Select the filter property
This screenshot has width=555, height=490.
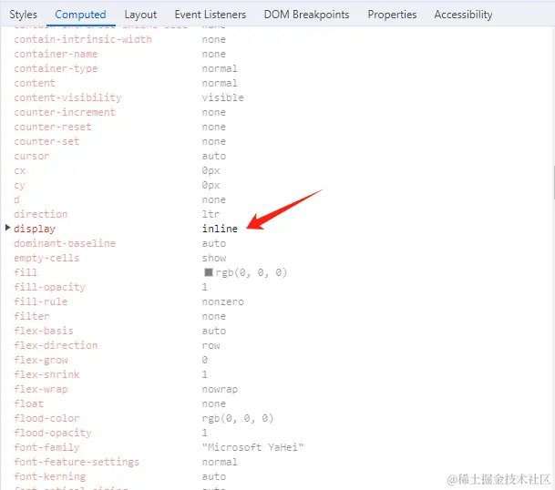click(x=32, y=316)
